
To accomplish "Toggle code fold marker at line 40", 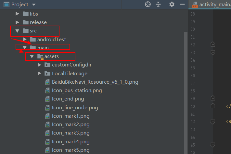I will click(x=213, y=106).
